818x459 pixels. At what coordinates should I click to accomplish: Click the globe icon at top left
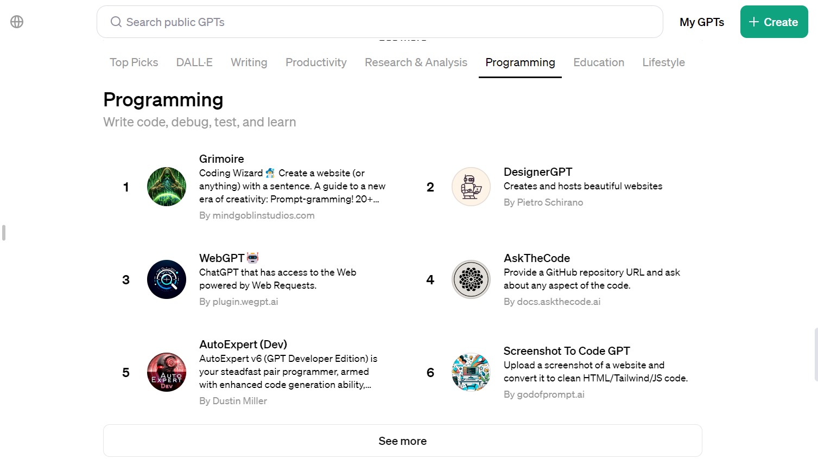click(x=17, y=22)
